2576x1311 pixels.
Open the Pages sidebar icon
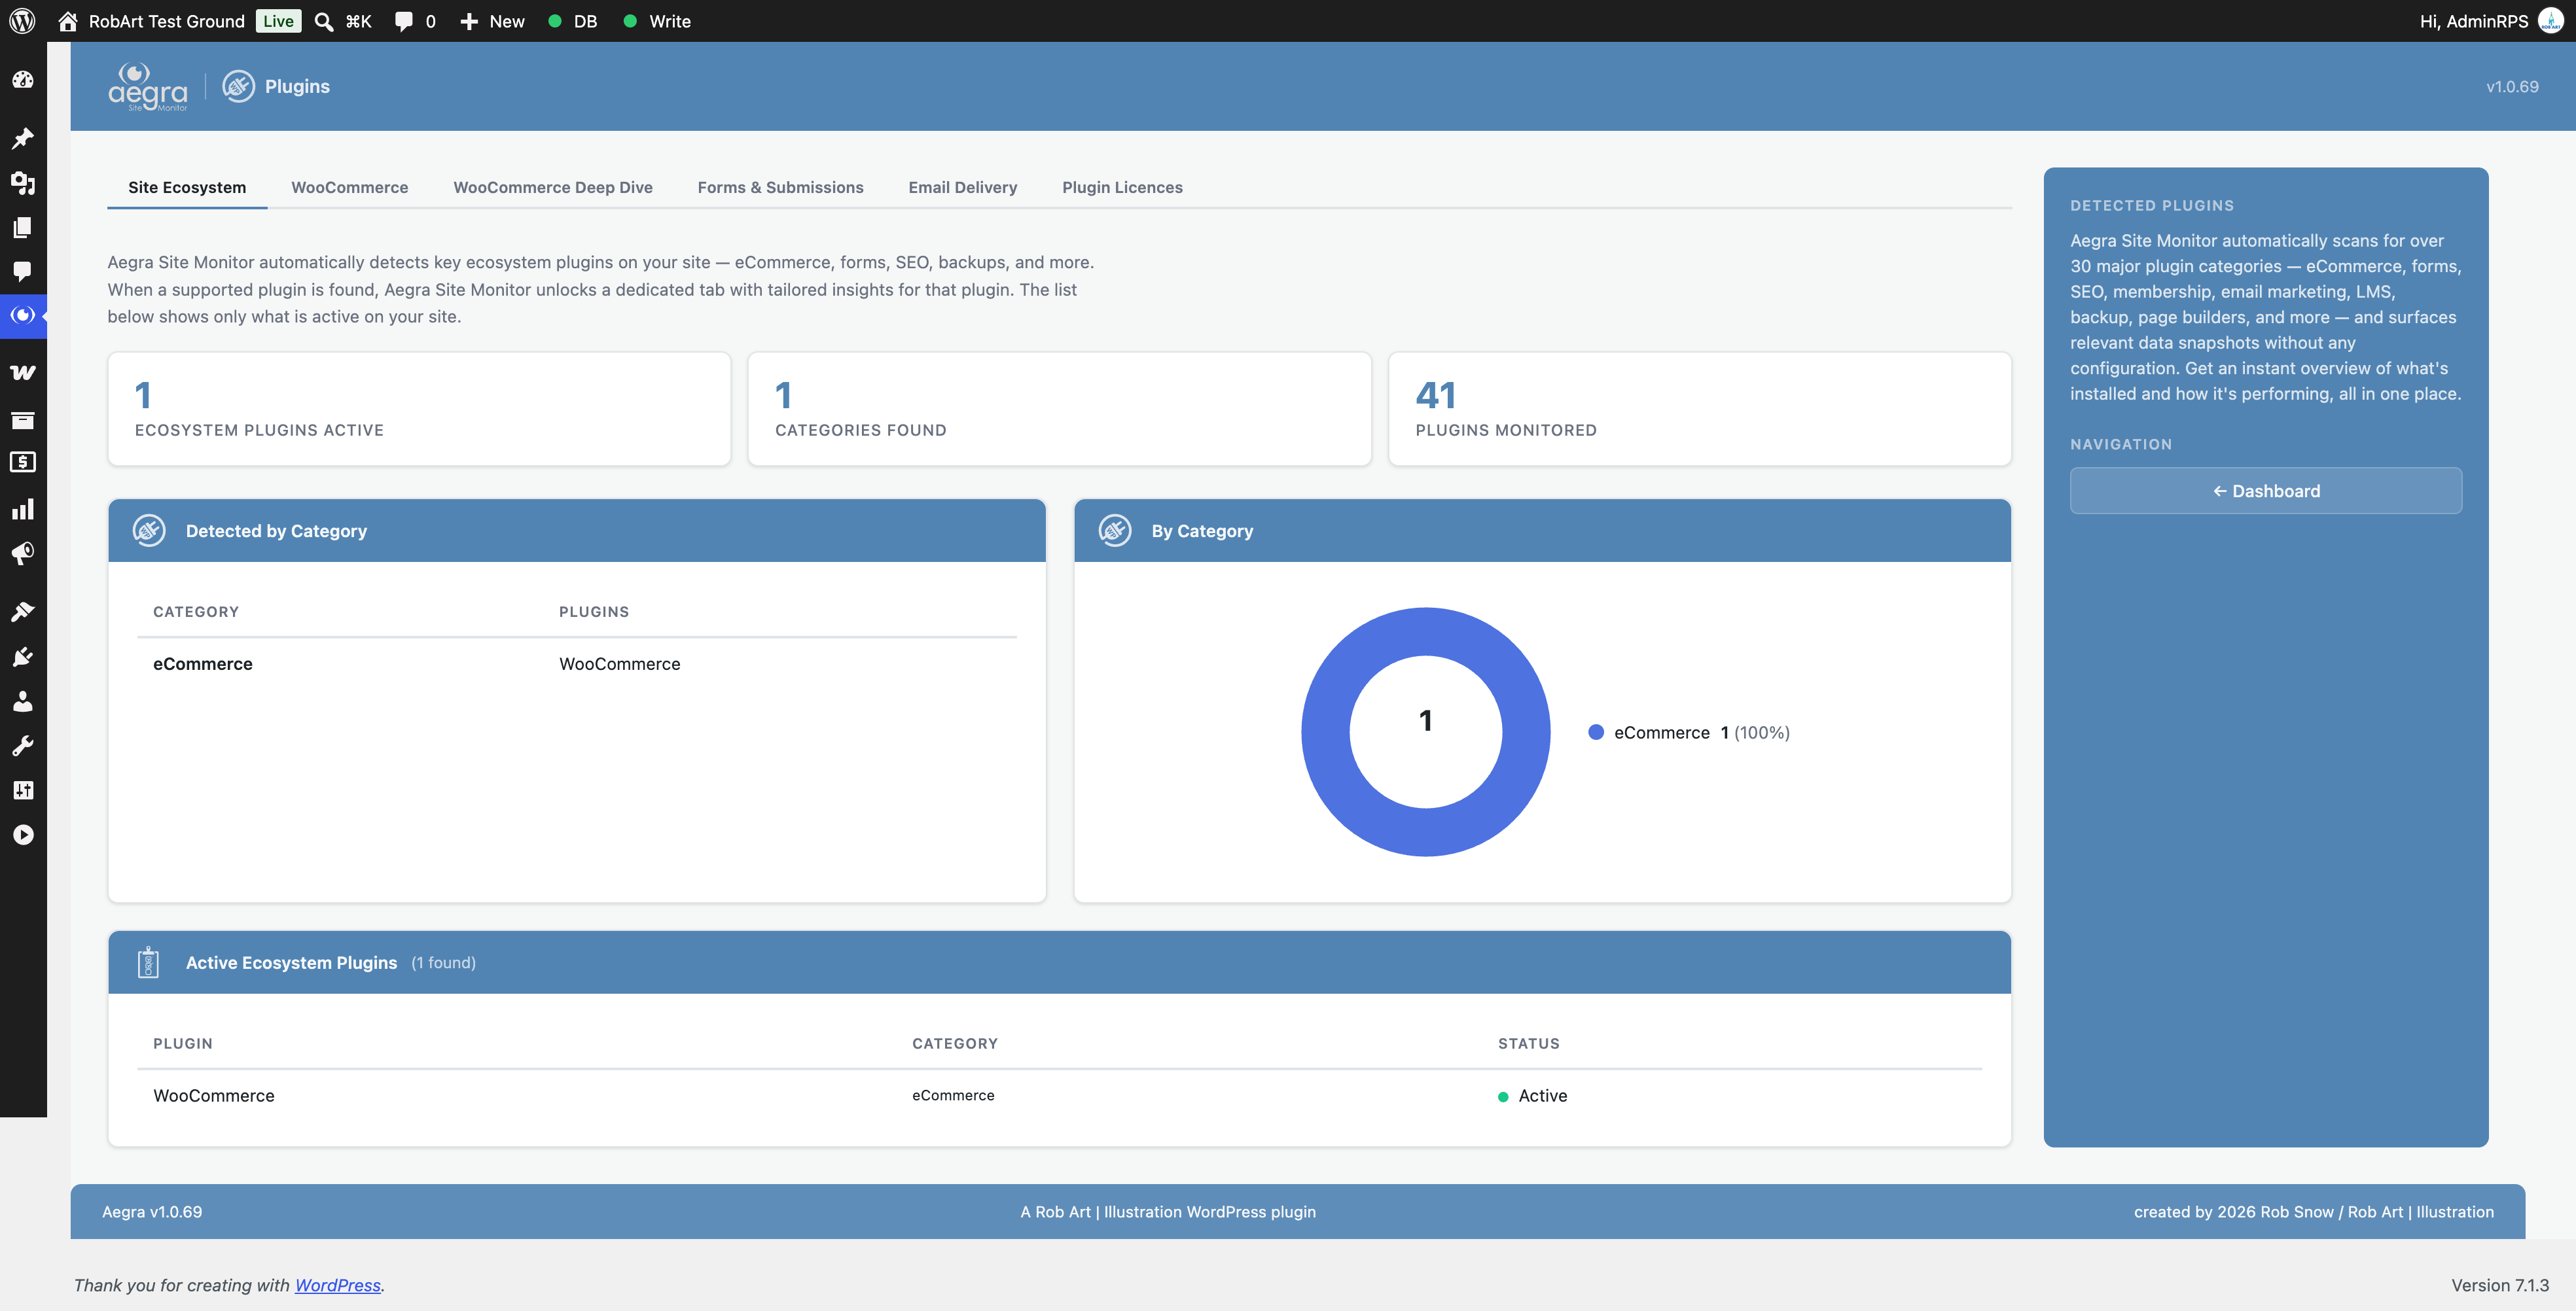(x=23, y=227)
